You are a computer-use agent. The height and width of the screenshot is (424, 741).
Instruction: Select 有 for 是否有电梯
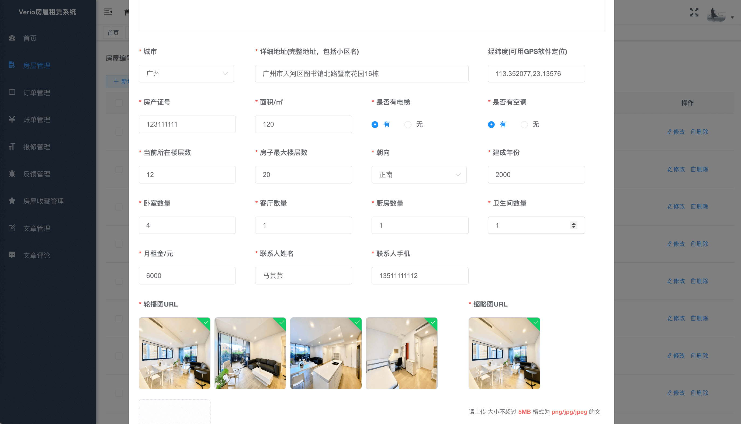[375, 125]
